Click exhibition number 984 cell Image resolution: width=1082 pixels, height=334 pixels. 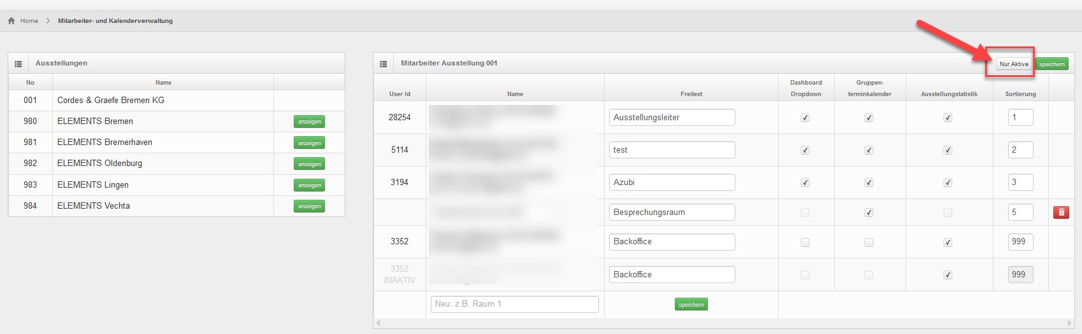coord(31,206)
